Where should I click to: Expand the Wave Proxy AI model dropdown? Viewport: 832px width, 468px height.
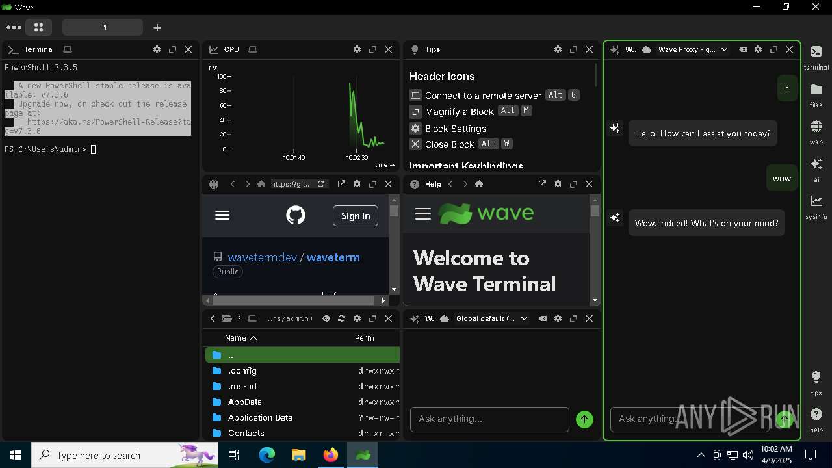(693, 49)
